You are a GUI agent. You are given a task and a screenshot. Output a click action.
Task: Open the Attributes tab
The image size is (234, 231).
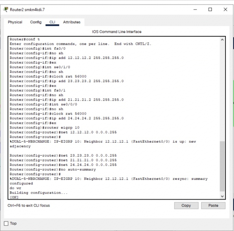coord(71,22)
